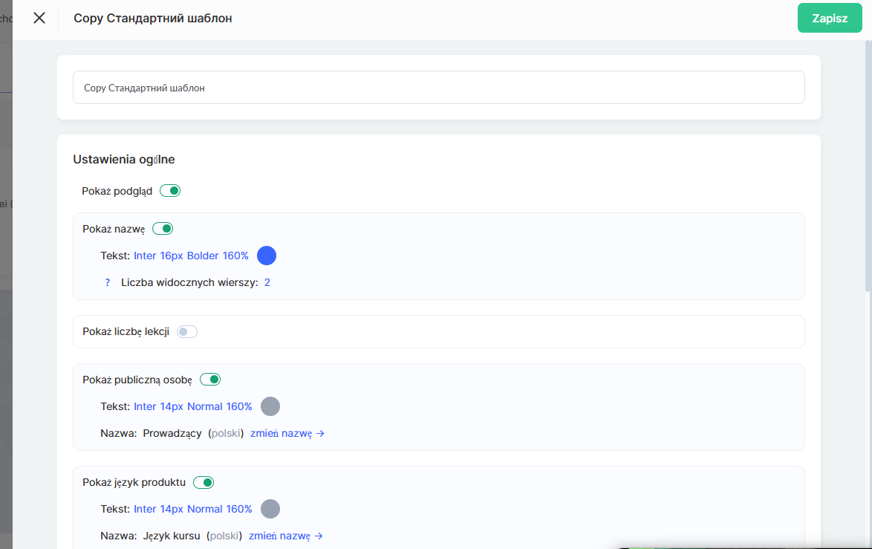Pick the gray color swatch for public person text
The height and width of the screenshot is (549, 872).
(x=270, y=406)
